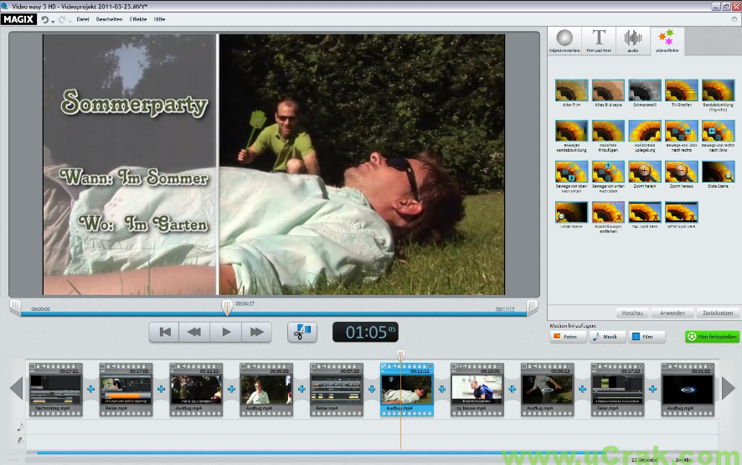
Task: Switch to the Titel und Text tab
Action: coord(599,40)
